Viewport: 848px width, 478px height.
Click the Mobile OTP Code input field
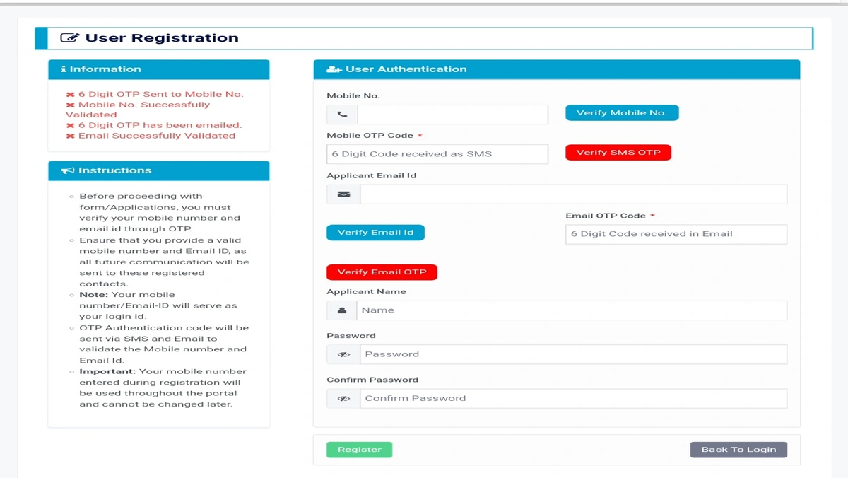[x=437, y=154]
